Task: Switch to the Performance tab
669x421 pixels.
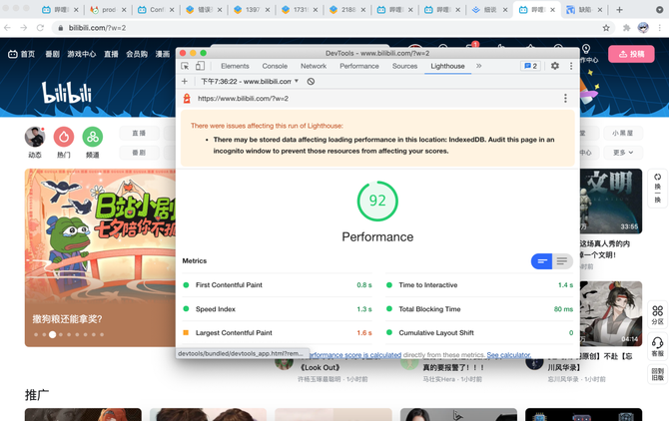Action: coord(358,66)
